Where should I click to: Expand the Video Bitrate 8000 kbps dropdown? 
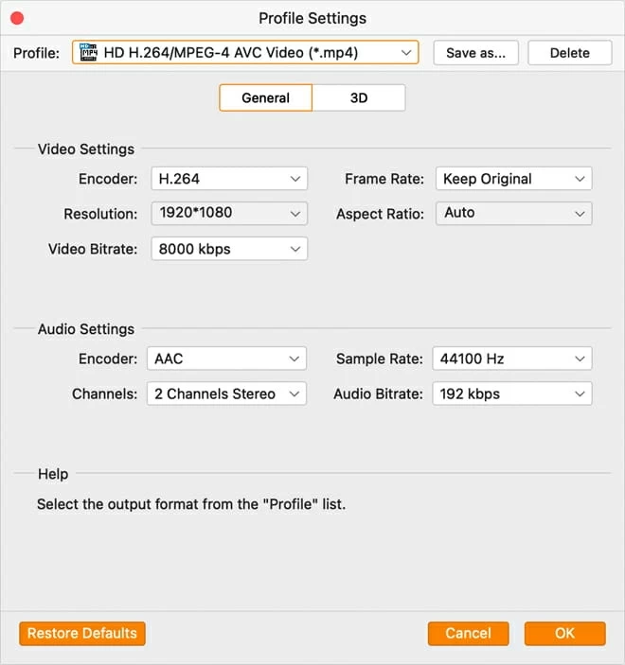(229, 249)
